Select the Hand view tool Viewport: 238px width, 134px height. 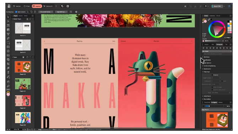[8, 82]
